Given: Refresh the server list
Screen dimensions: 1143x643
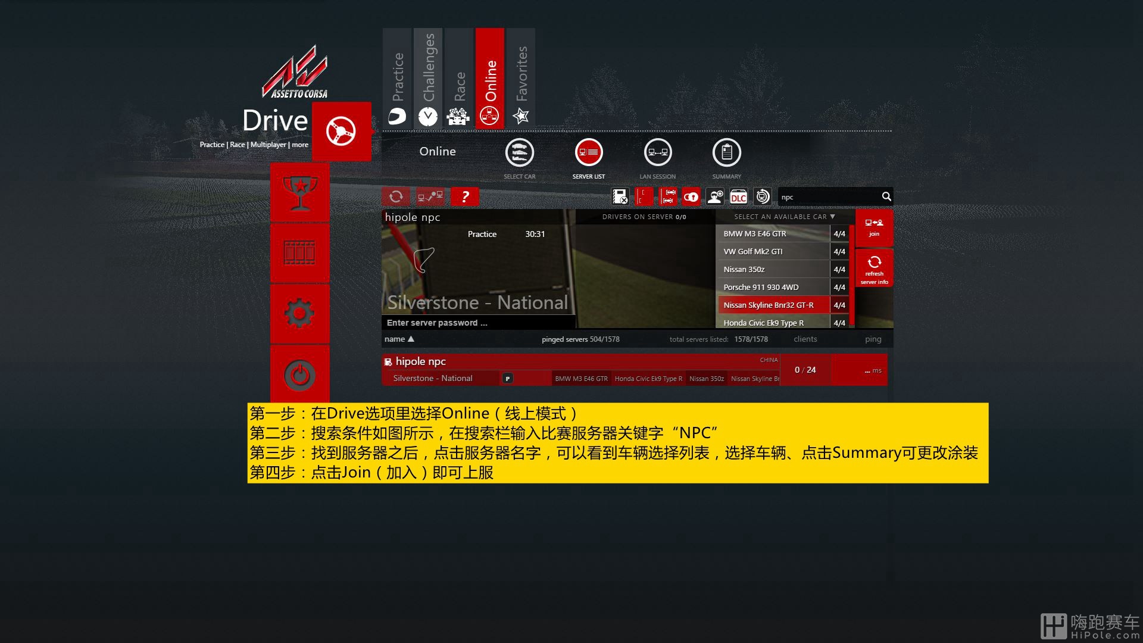Looking at the screenshot, I should pyautogui.click(x=396, y=196).
